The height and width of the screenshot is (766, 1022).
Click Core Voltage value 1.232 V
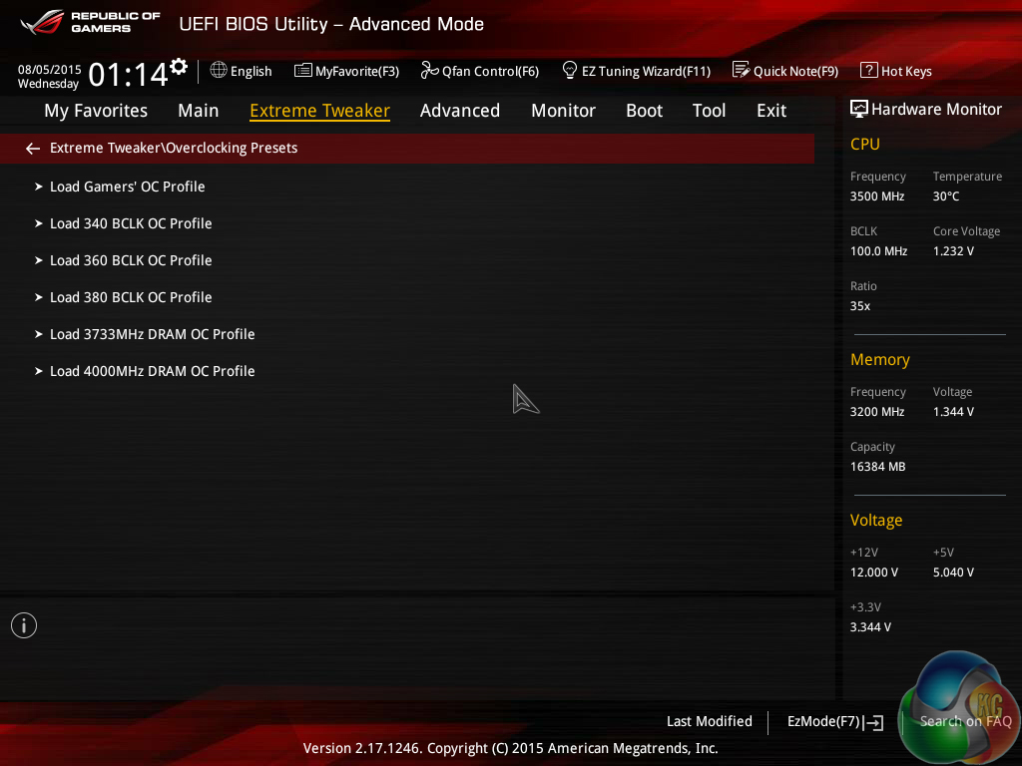click(x=953, y=250)
